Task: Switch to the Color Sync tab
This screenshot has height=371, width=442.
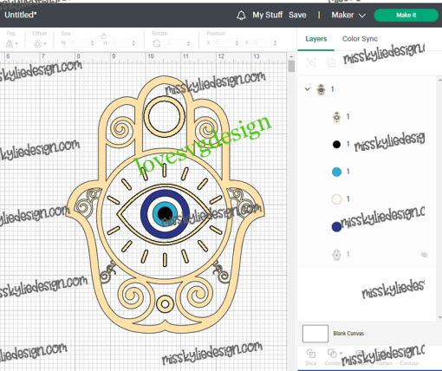Action: [x=360, y=39]
